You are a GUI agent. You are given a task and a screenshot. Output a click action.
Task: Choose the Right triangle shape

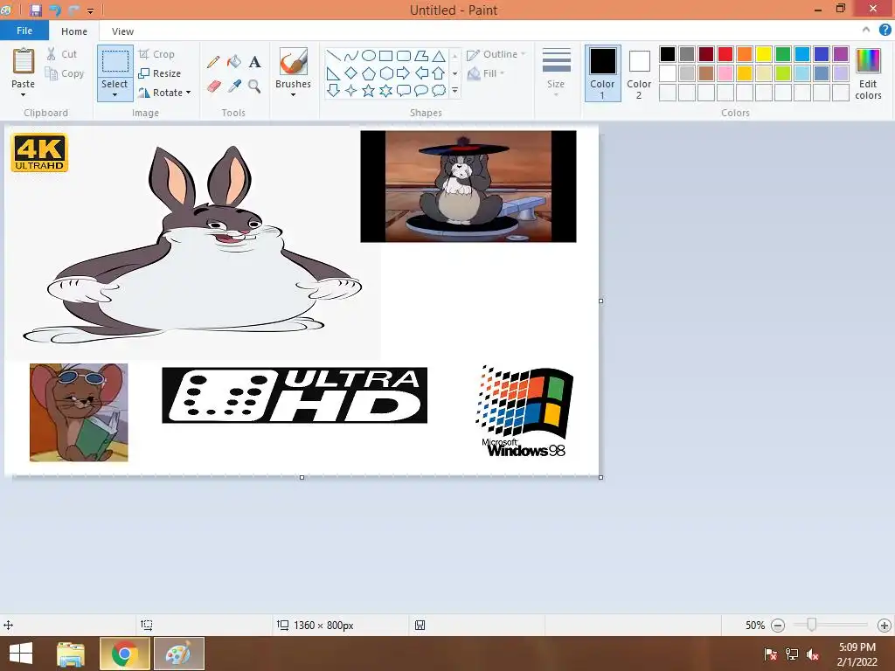coord(333,73)
